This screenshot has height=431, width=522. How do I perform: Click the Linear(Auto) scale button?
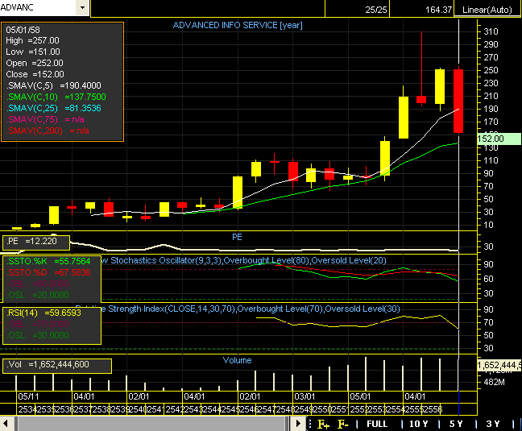click(x=487, y=10)
